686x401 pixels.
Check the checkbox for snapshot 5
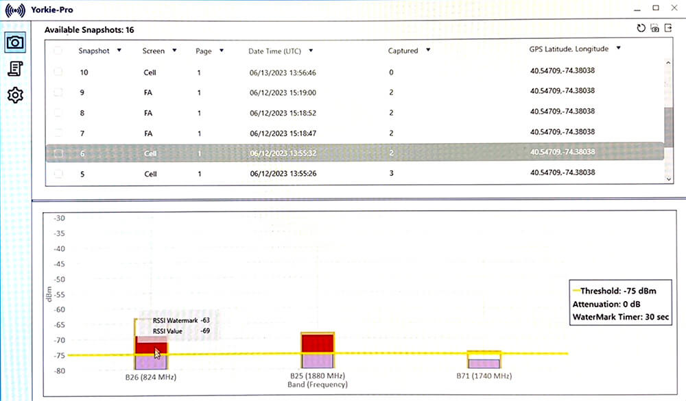pyautogui.click(x=58, y=173)
